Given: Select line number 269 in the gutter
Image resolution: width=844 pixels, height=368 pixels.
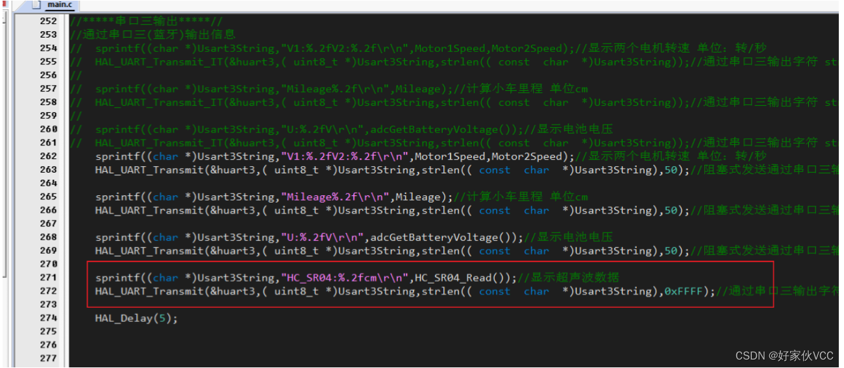Looking at the screenshot, I should click(48, 251).
